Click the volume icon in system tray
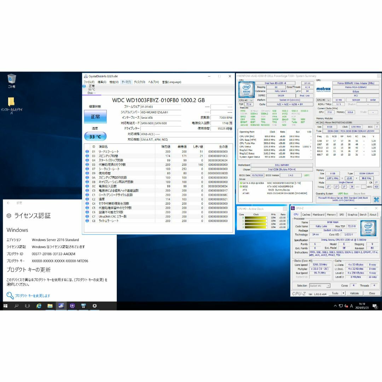Screen dimensions: 382x382 click(x=346, y=306)
